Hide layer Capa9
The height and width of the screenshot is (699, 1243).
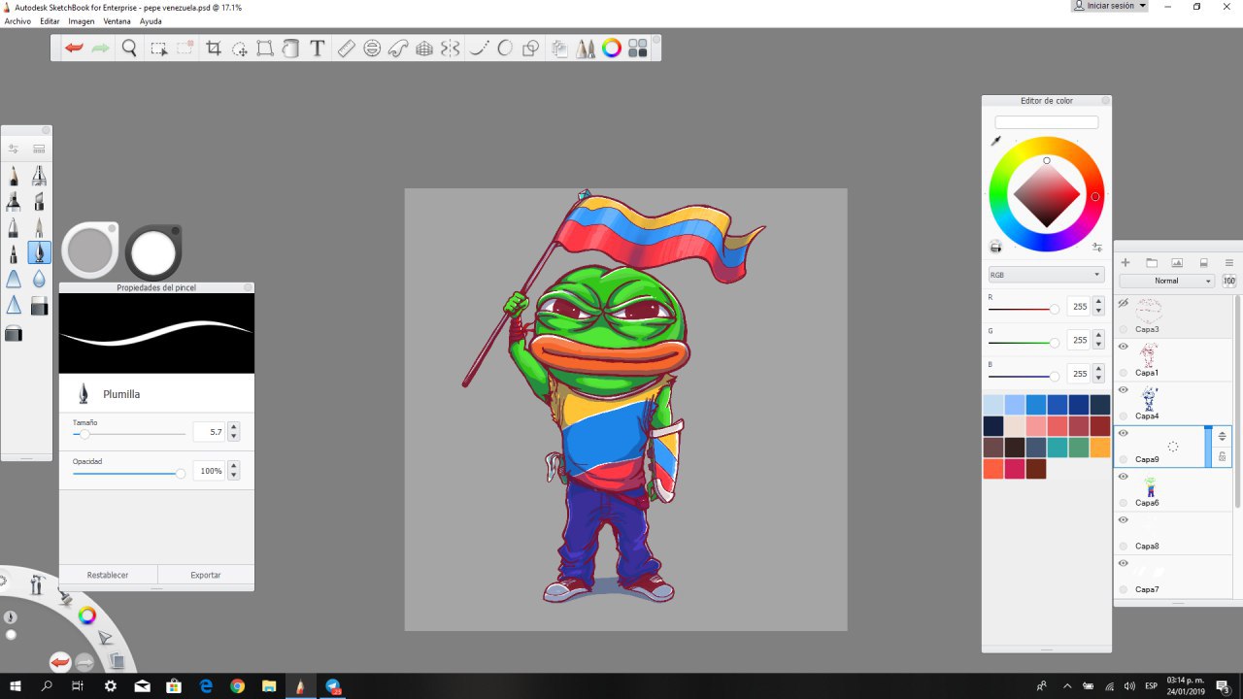[x=1123, y=433]
